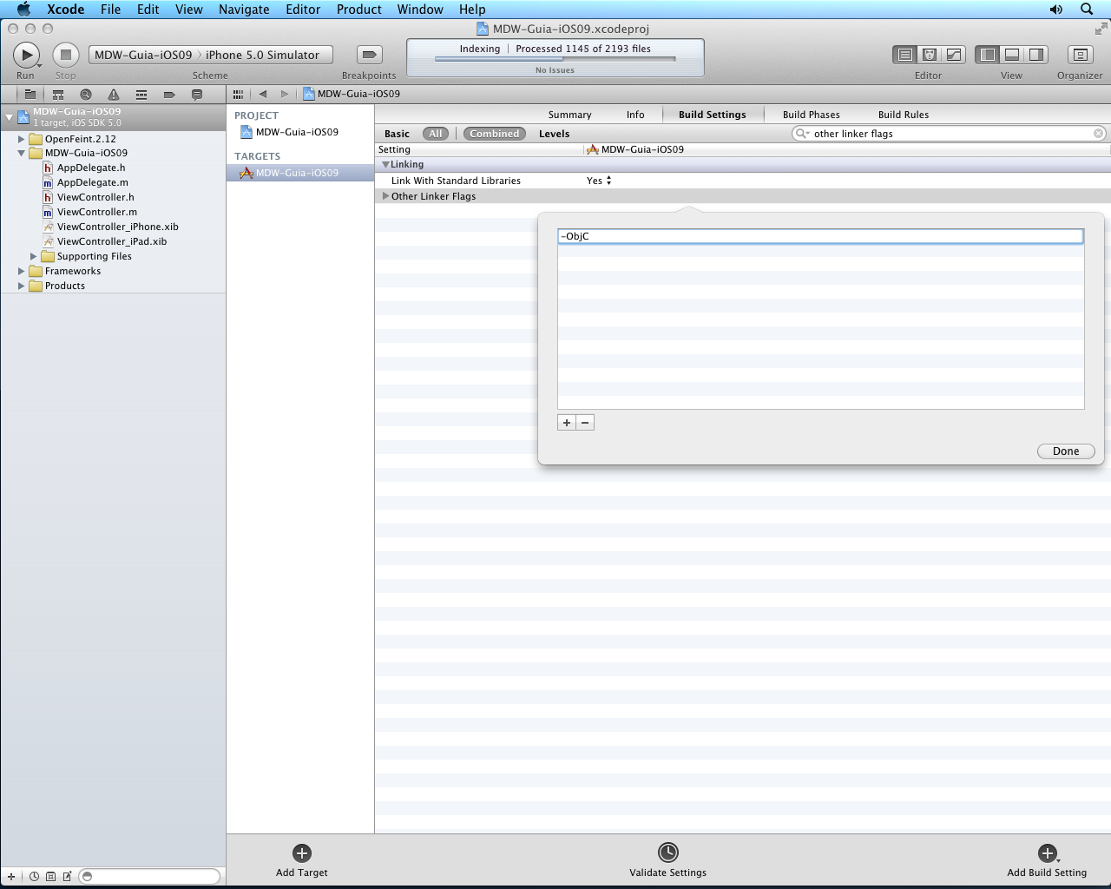Click the -ObjC flag text field
1111x889 pixels.
(x=820, y=236)
